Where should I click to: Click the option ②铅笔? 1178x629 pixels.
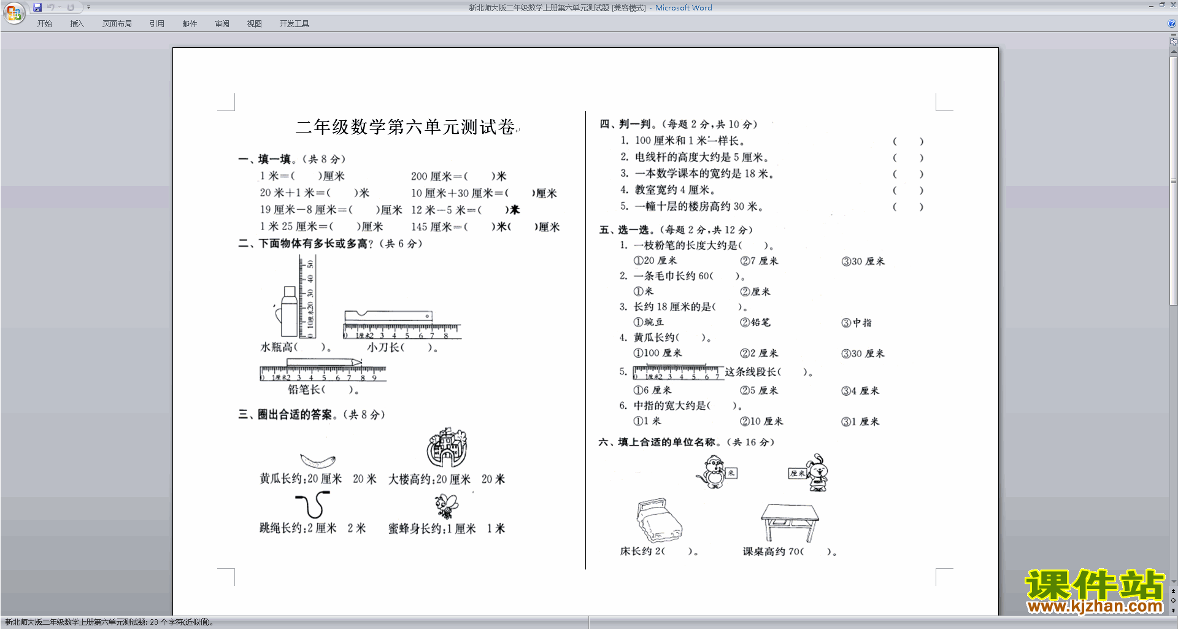[x=755, y=322]
